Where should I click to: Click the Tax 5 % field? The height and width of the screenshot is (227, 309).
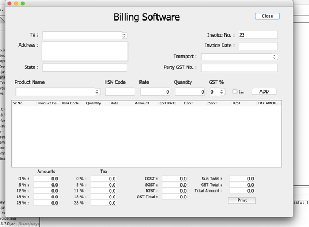[103, 185]
